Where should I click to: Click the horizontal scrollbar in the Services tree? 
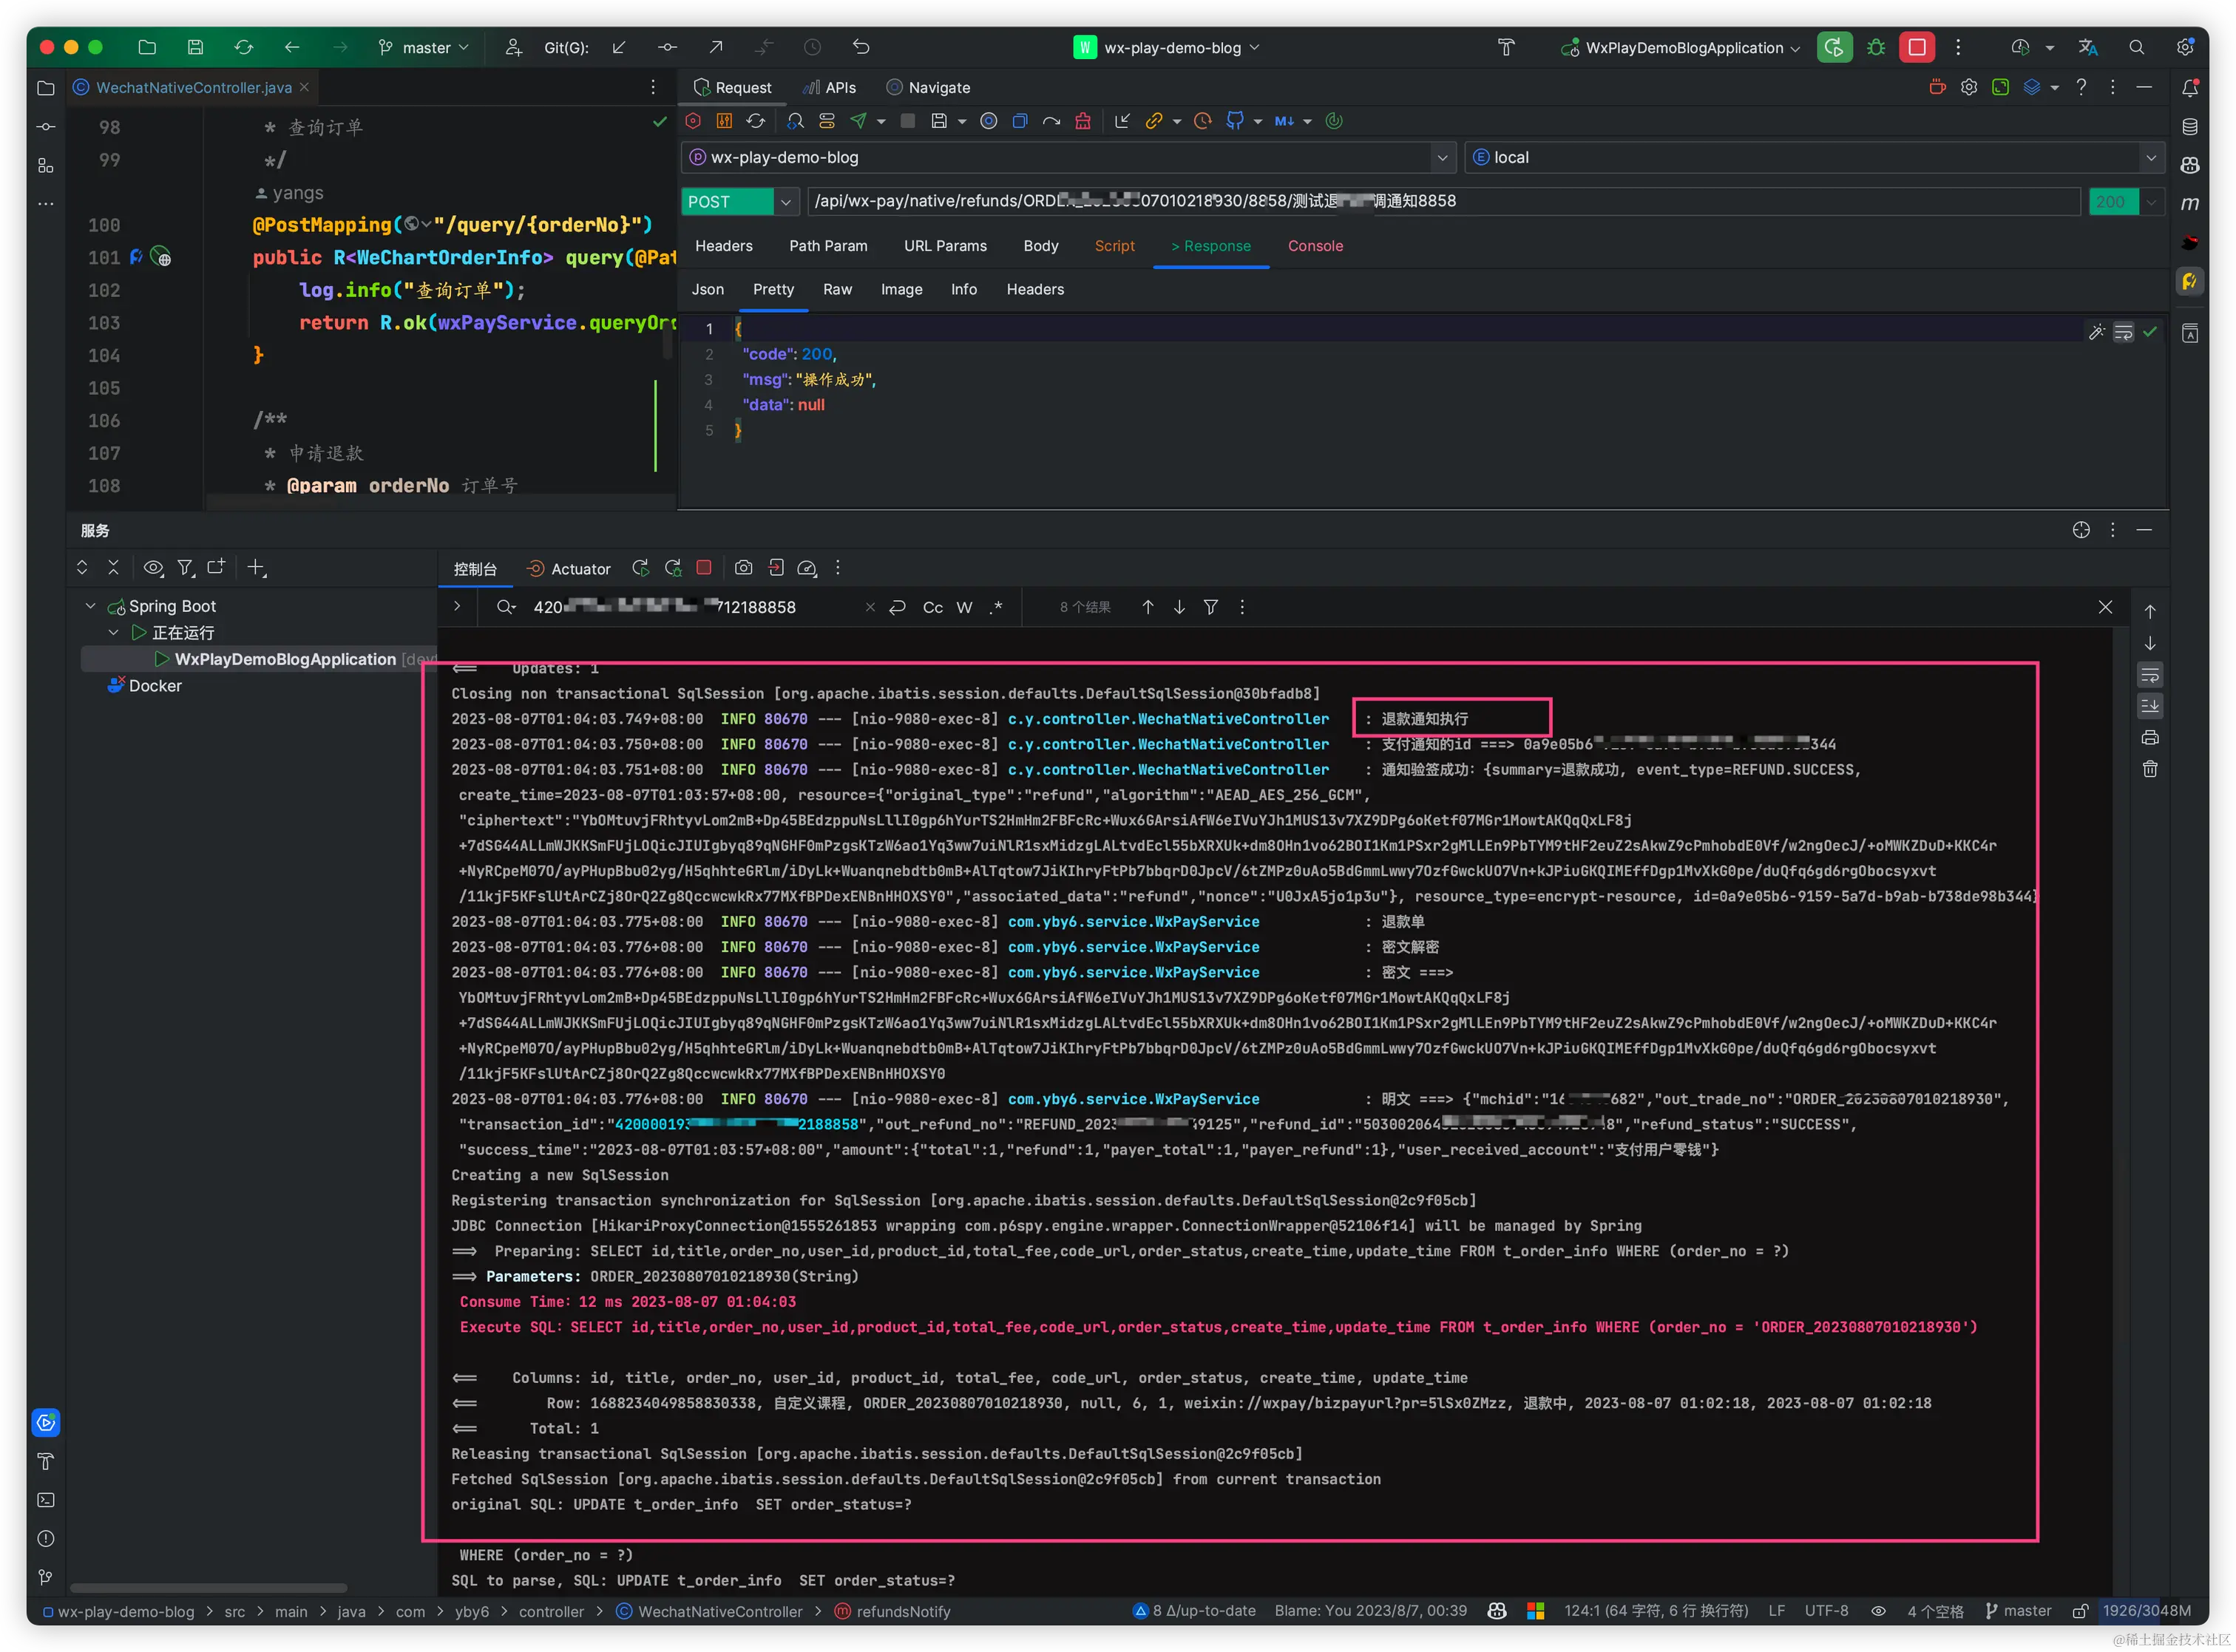(x=208, y=1587)
